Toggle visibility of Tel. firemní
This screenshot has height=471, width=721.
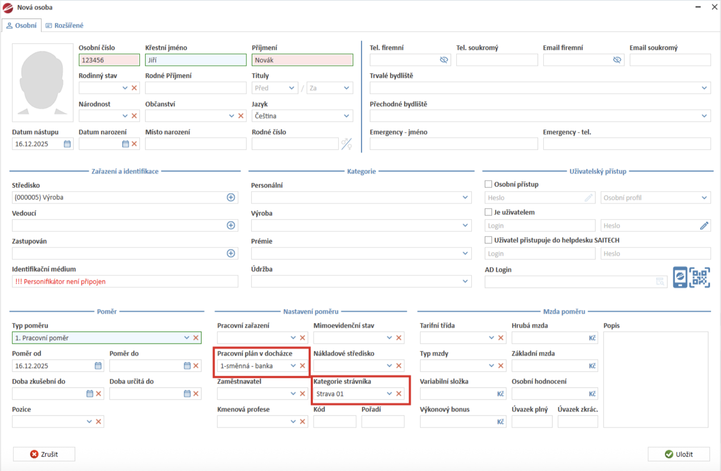coord(444,60)
